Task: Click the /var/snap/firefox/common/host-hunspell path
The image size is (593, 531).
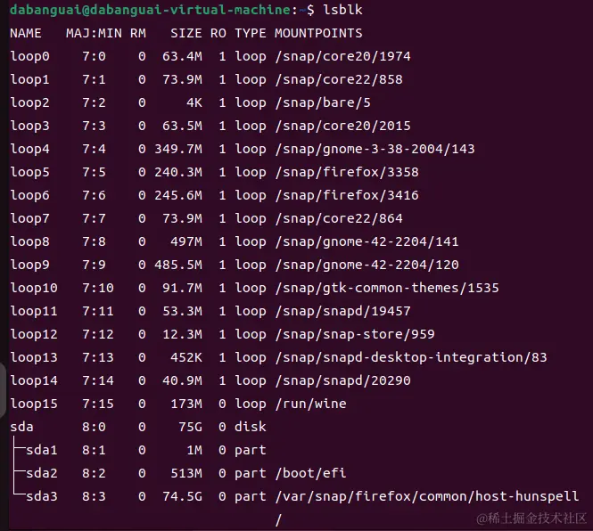Action: [x=426, y=496]
